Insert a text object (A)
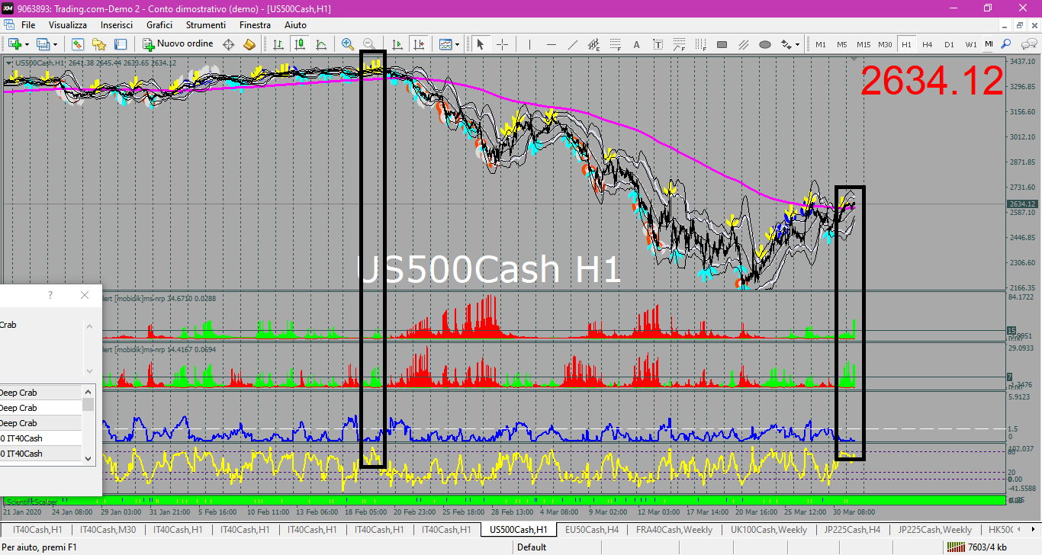The width and height of the screenshot is (1042, 555). 636,44
